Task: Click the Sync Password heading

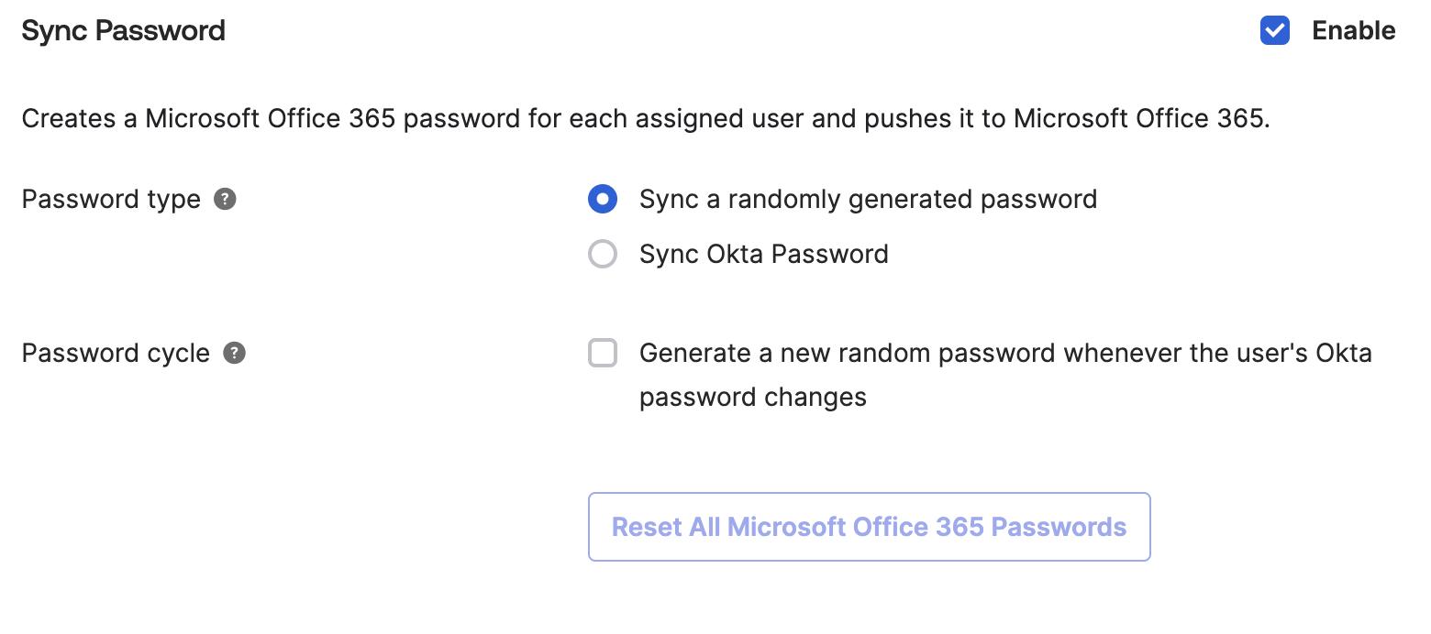Action: (x=123, y=30)
